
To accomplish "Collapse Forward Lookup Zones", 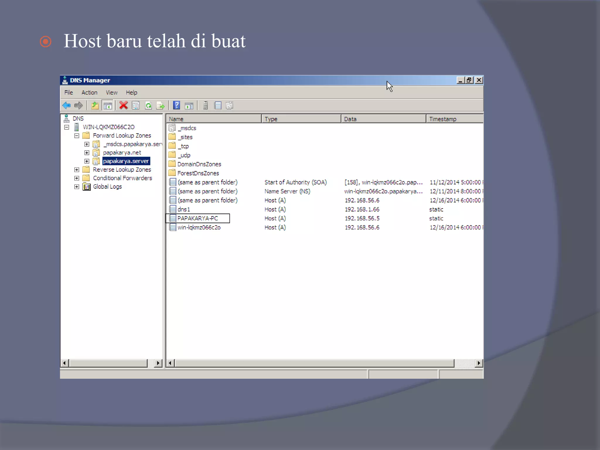I will coord(77,136).
